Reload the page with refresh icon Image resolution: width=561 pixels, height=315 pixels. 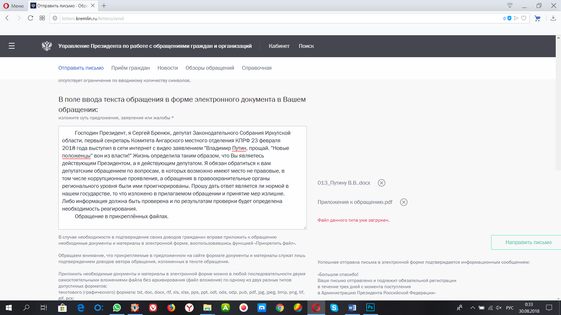[30, 18]
